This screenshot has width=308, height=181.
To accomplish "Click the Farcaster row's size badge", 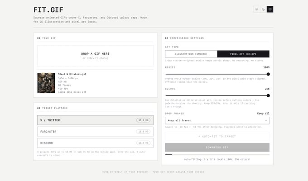I will [x=143, y=132].
